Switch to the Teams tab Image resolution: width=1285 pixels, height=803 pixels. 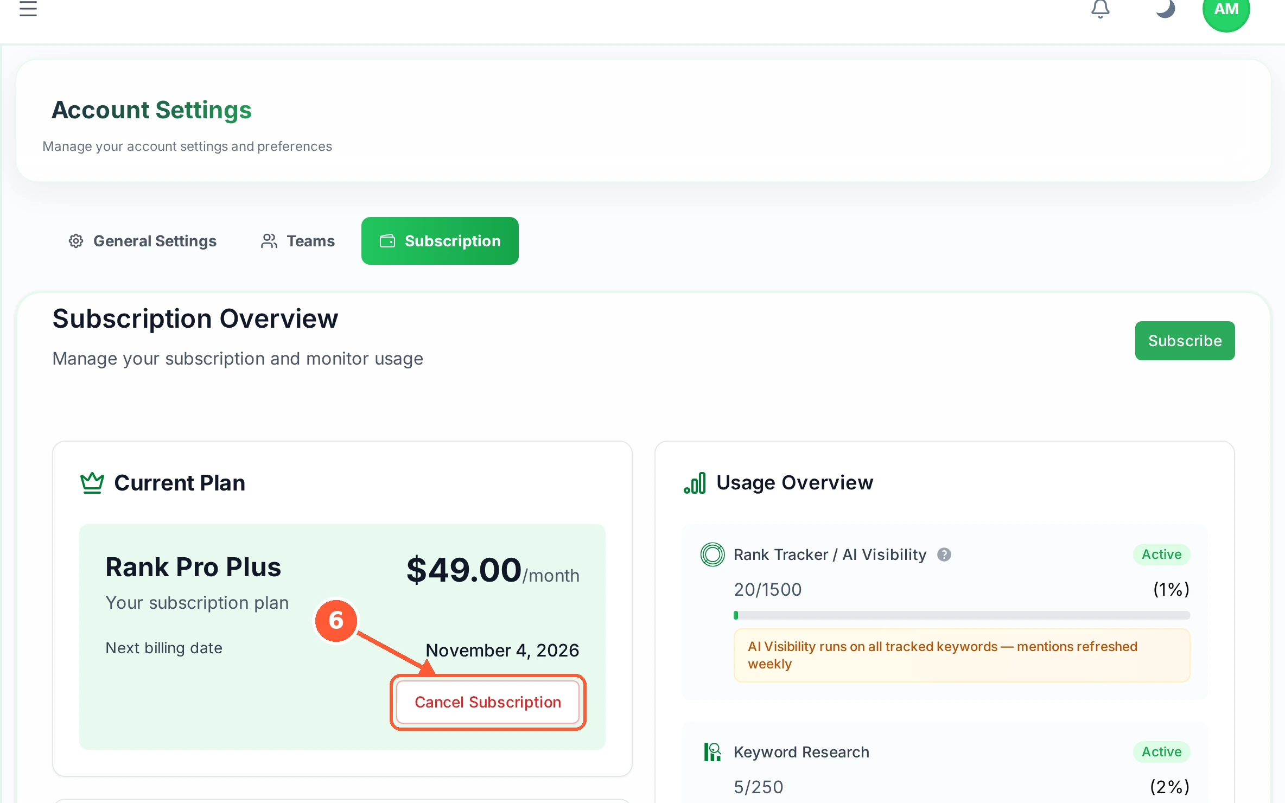(298, 241)
